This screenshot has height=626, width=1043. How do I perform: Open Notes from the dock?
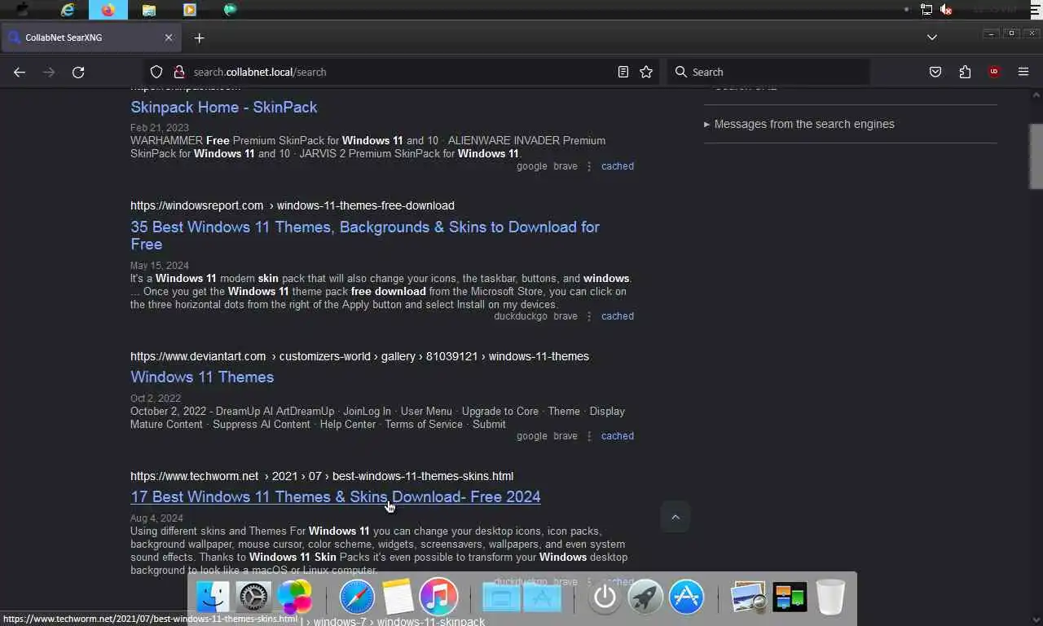click(x=398, y=597)
